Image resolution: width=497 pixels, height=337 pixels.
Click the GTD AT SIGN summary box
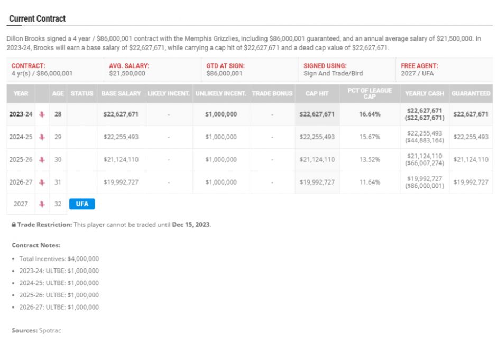point(250,70)
